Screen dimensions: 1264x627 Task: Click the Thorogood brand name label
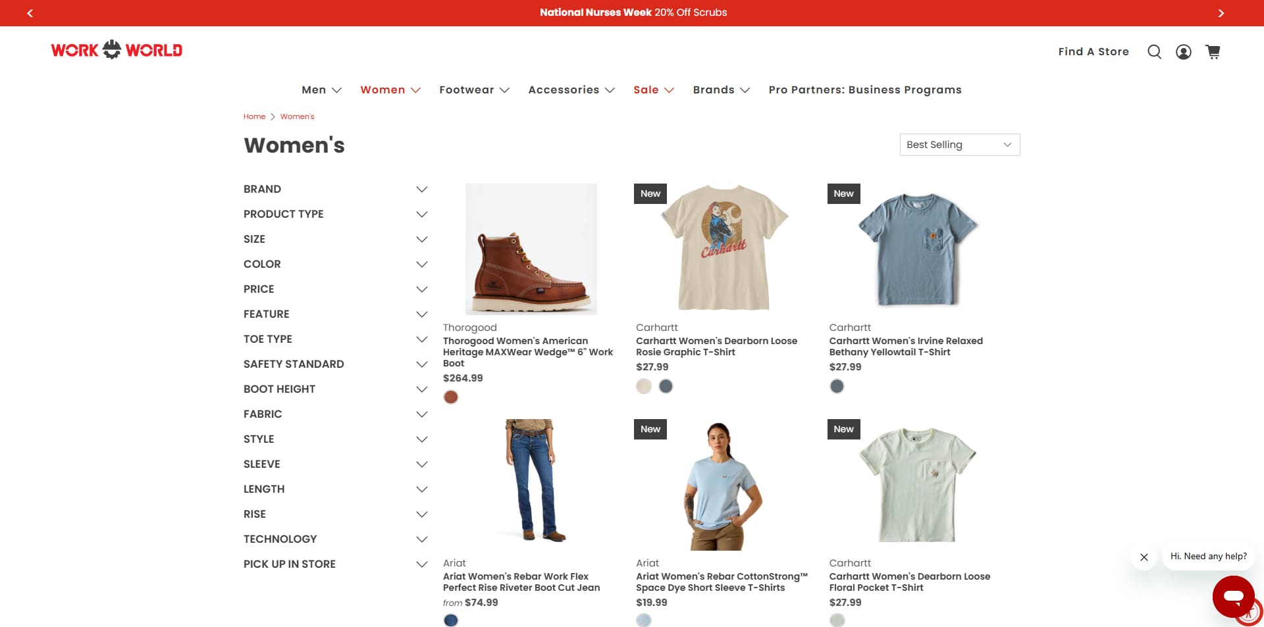470,328
